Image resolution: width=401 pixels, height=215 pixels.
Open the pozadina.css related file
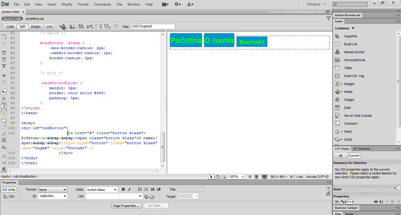[35, 19]
